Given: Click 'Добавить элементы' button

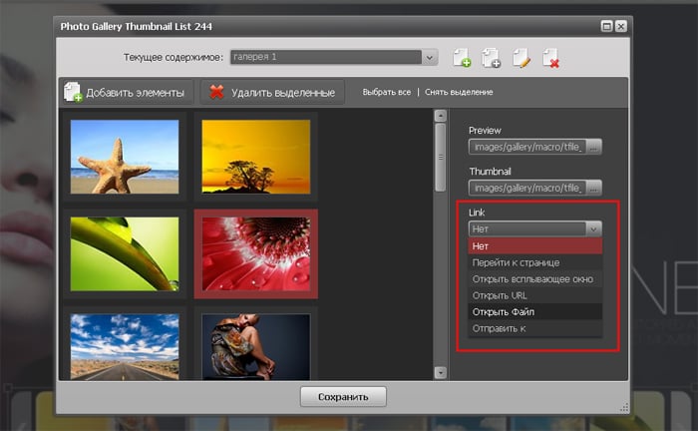Looking at the screenshot, I should [x=126, y=93].
